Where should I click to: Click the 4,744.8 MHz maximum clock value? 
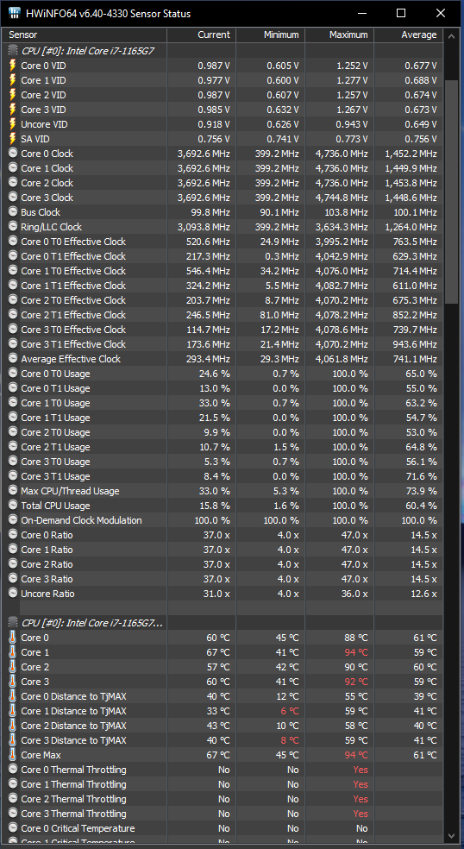pos(342,197)
